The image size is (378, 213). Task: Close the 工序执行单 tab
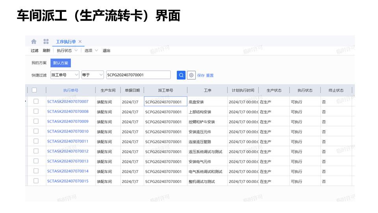[80, 41]
